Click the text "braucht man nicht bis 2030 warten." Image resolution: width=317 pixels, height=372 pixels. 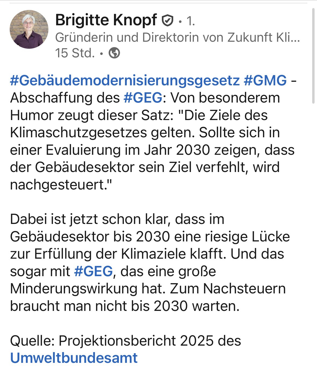pos(124,306)
